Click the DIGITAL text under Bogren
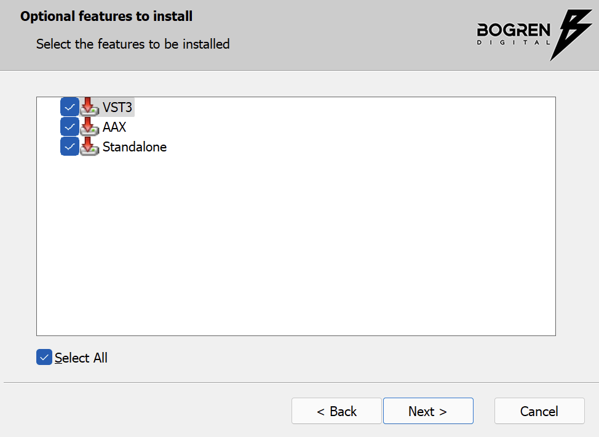 point(514,42)
